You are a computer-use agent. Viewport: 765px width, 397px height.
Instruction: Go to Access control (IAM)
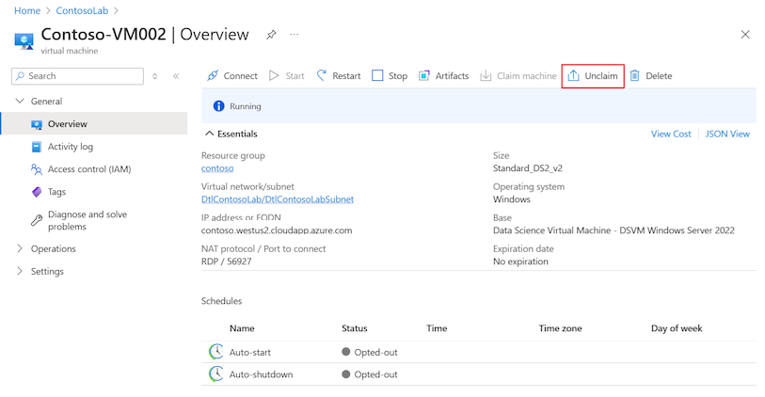click(89, 169)
